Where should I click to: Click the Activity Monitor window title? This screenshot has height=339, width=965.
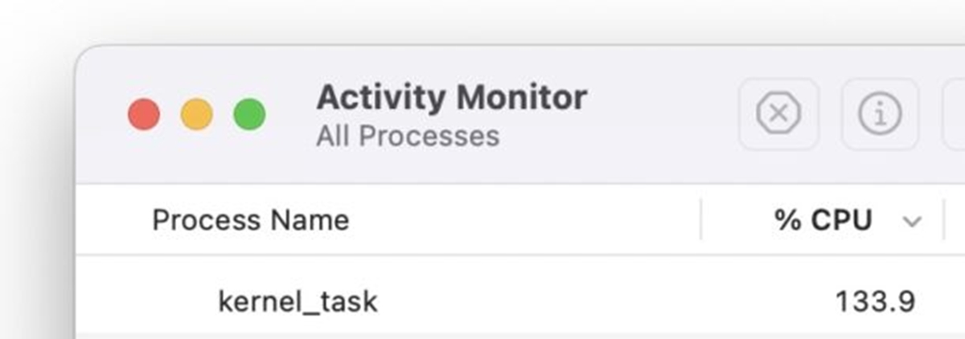pyautogui.click(x=451, y=98)
